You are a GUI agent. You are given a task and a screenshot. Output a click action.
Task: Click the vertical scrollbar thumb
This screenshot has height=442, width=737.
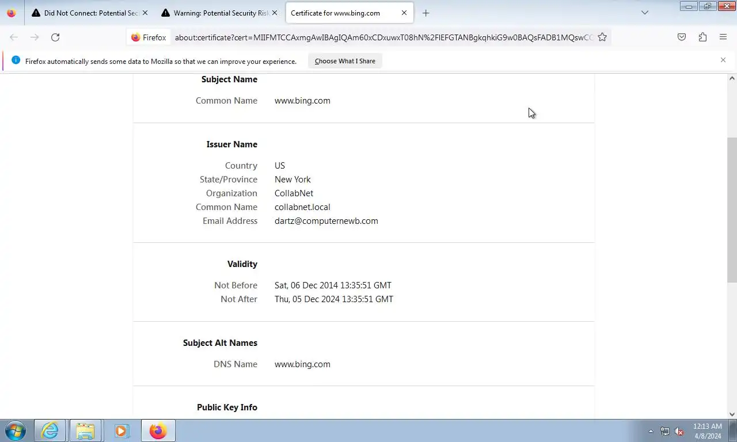pyautogui.click(x=732, y=210)
